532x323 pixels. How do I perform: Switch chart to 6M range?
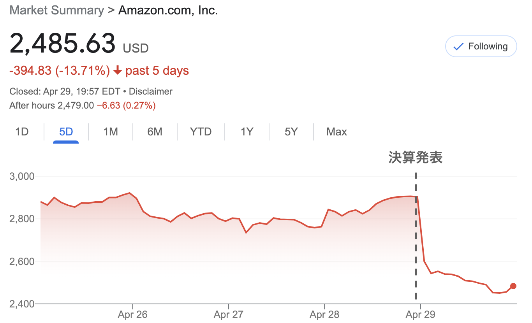[155, 132]
